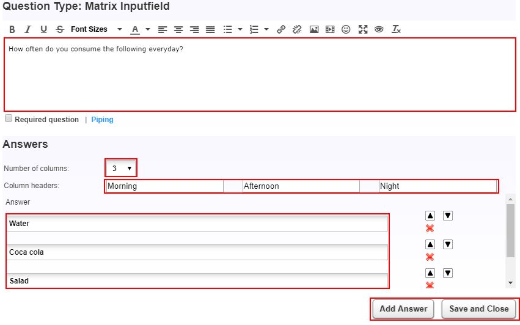This screenshot has height=325, width=520.
Task: Align text right
Action: point(194,29)
